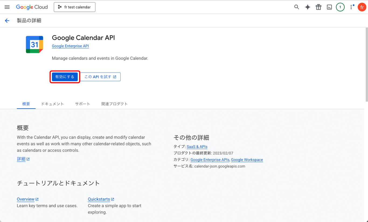Click the Google Cloud logo
368x222 pixels.
point(32,7)
